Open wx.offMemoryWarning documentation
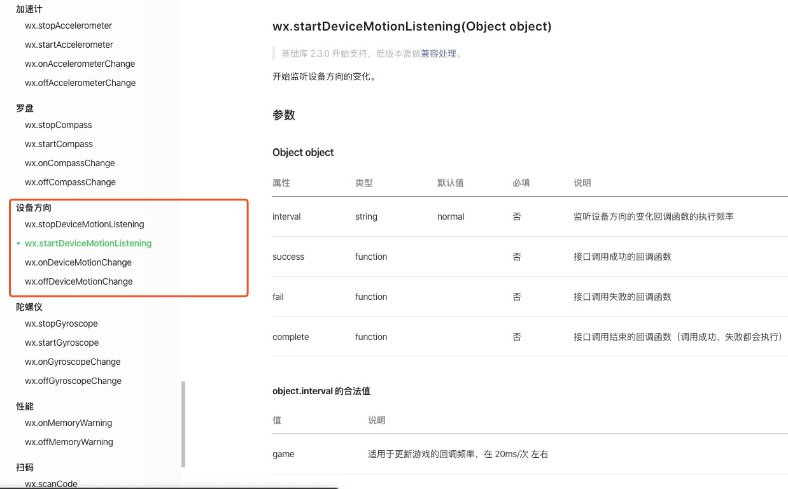Viewport: 788px width, 489px height. (69, 442)
